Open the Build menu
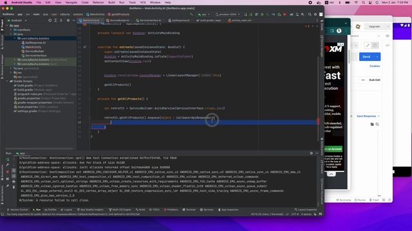The width and height of the screenshot is (412, 231). [x=111, y=3]
